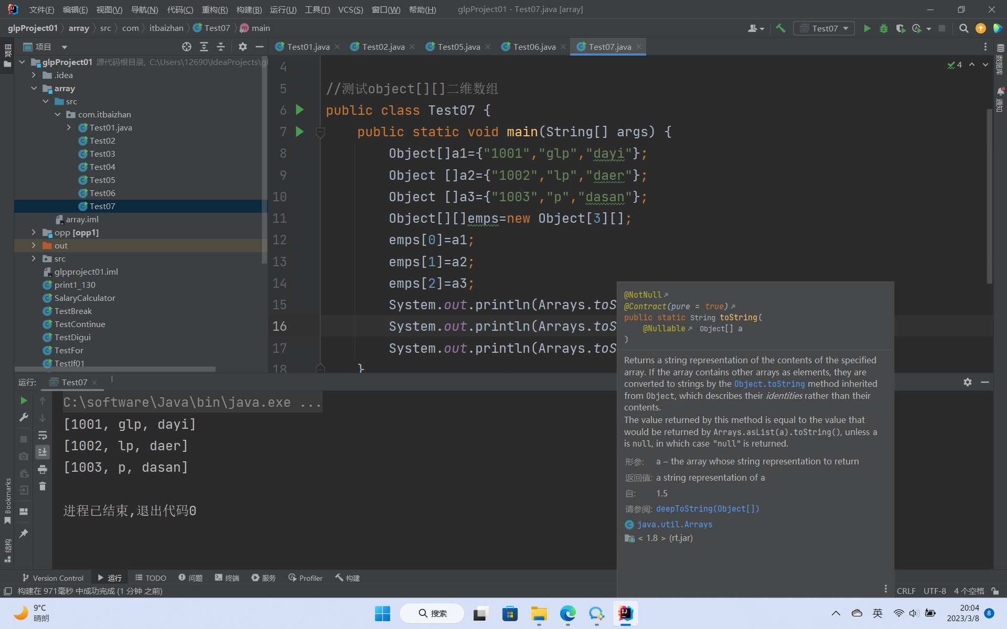
Task: Follow the deepToString(Object[]) link
Action: [708, 508]
